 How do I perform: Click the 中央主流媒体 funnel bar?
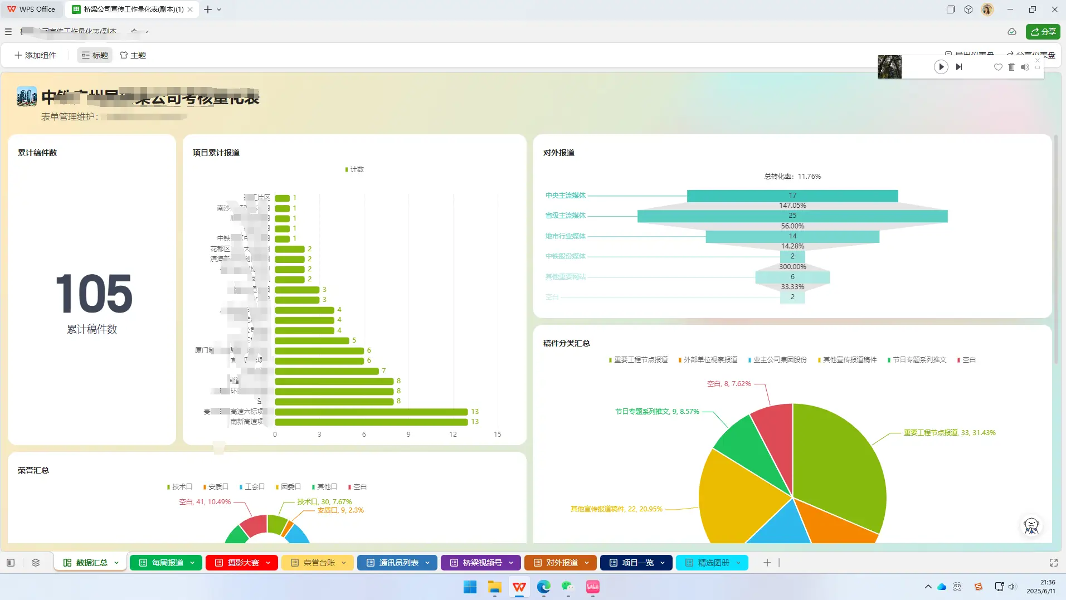click(792, 196)
